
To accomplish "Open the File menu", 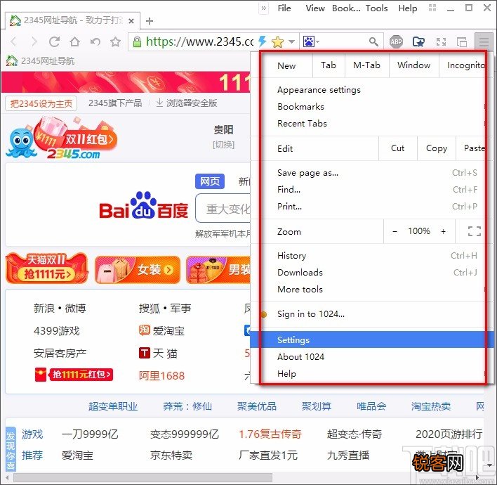I will pos(284,8).
